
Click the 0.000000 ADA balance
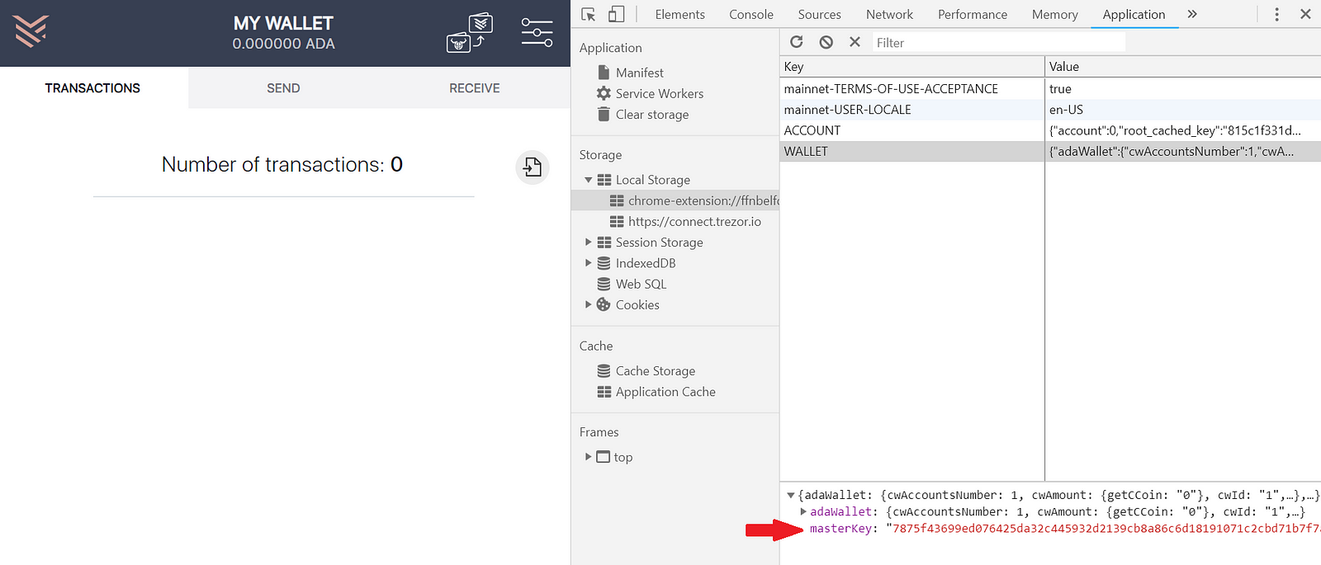pyautogui.click(x=283, y=44)
